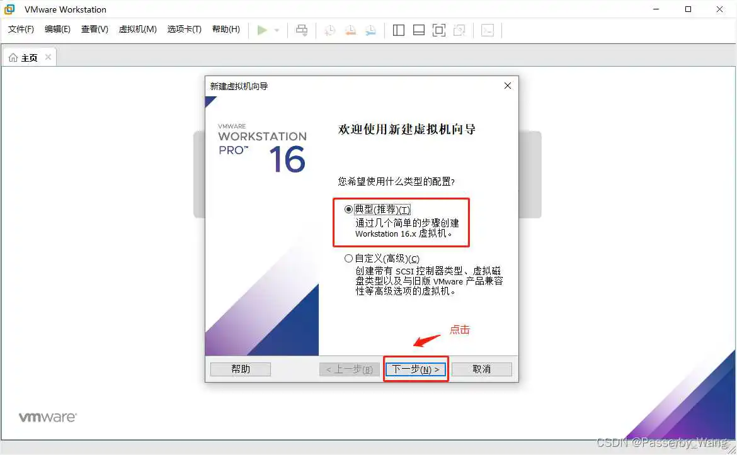Maximize the VMware Workstation window
Viewport: 737px width, 455px height.
(x=688, y=9)
